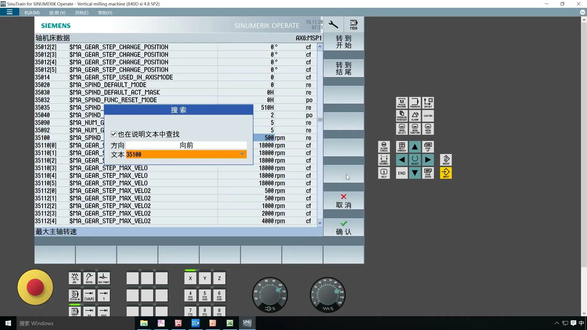Open the ALARM area key

415,116
